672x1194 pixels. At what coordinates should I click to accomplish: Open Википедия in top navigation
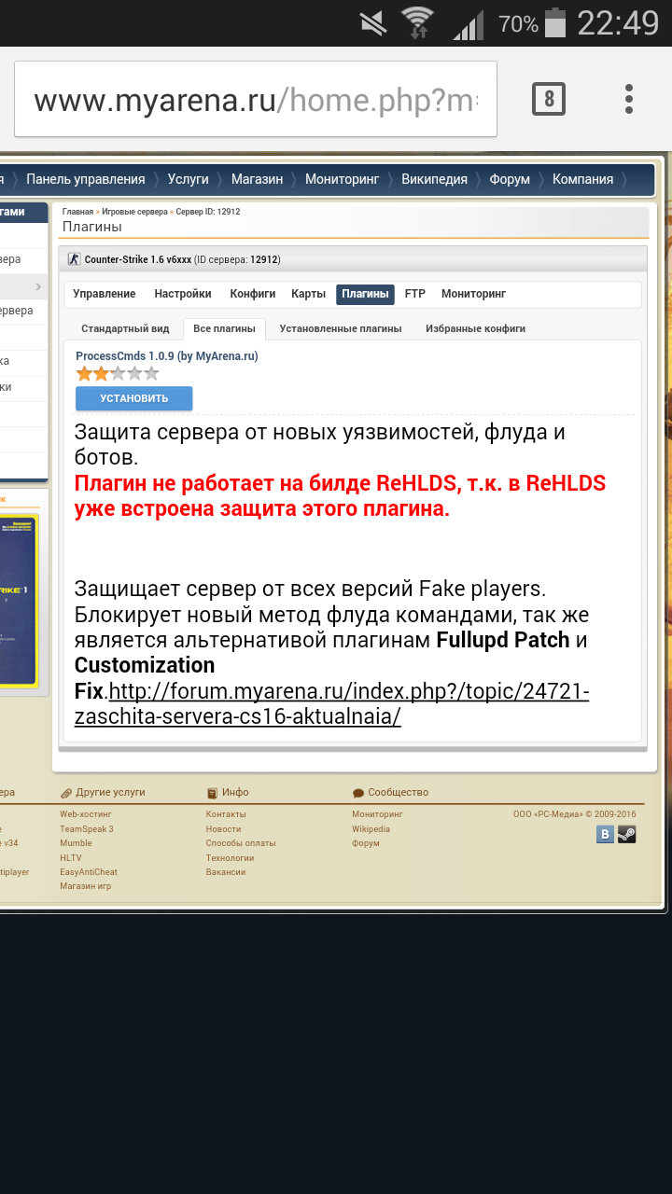(434, 179)
